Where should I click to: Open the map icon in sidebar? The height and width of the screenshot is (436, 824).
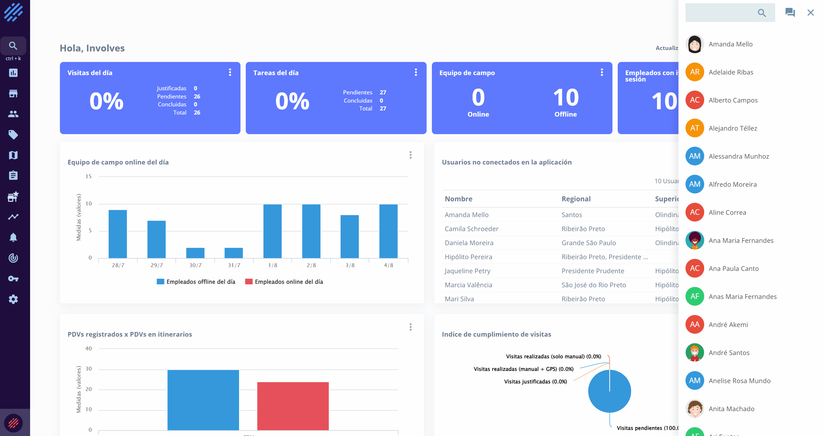coord(13,155)
